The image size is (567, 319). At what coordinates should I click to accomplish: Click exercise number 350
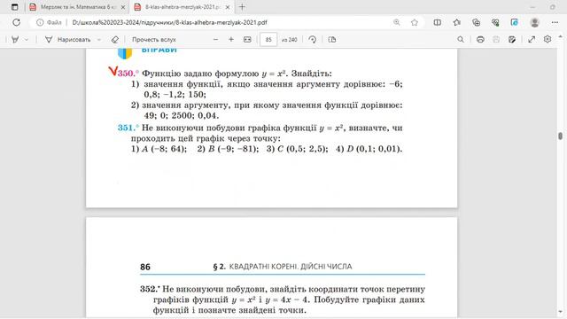point(128,73)
